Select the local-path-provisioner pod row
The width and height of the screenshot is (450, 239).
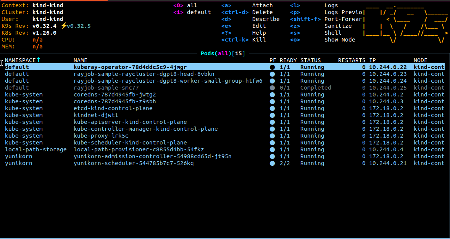tap(139, 149)
